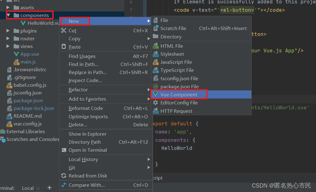Image resolution: width=316 pixels, height=192 pixels.
Task: Click the HTML File icon in submenu
Action: (x=156, y=46)
